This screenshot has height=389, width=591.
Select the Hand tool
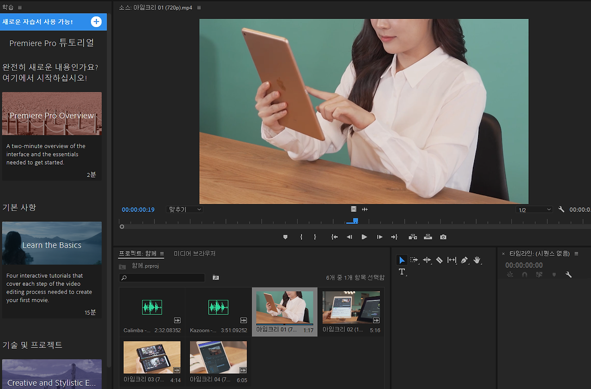(477, 260)
